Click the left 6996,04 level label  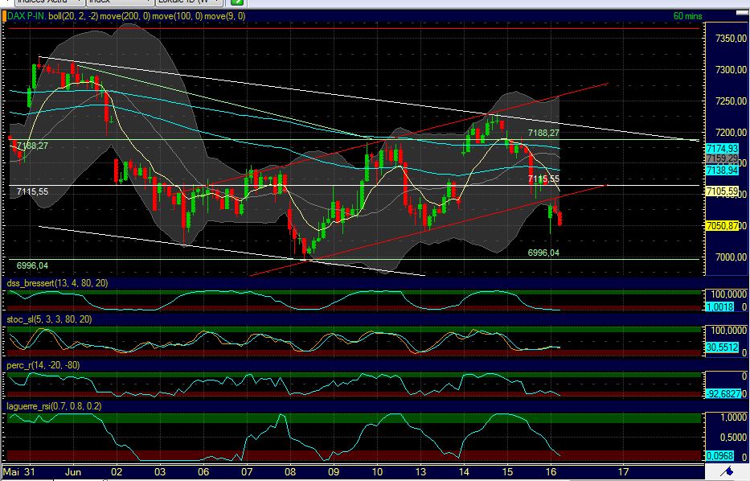pos(32,265)
